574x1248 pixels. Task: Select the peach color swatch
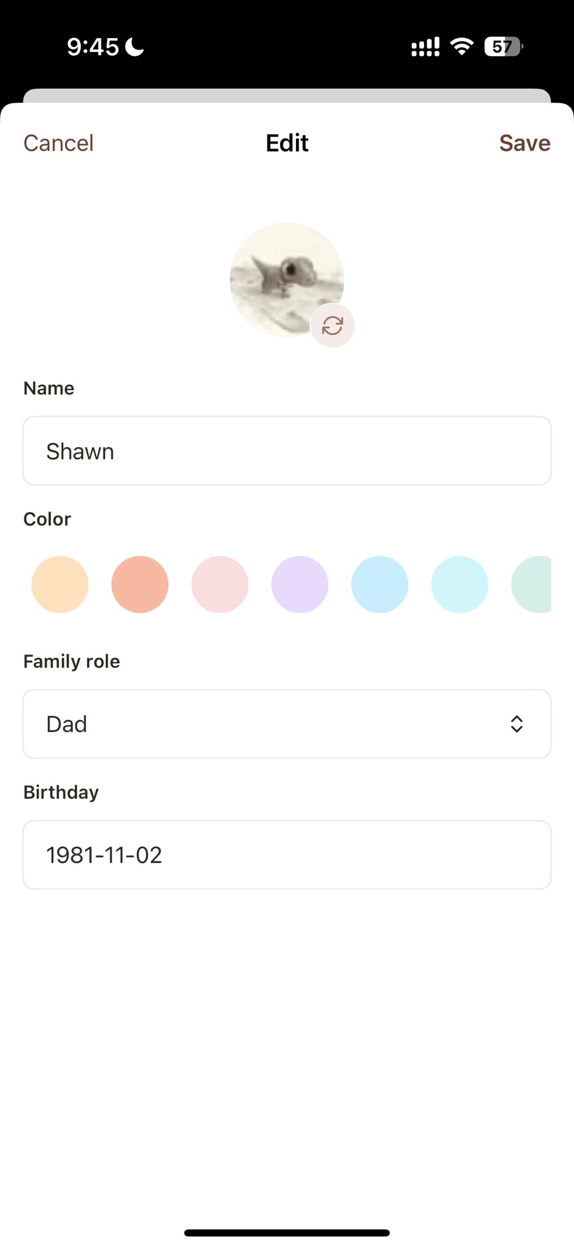click(60, 585)
